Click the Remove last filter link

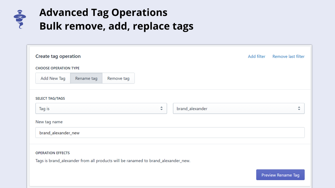(288, 56)
